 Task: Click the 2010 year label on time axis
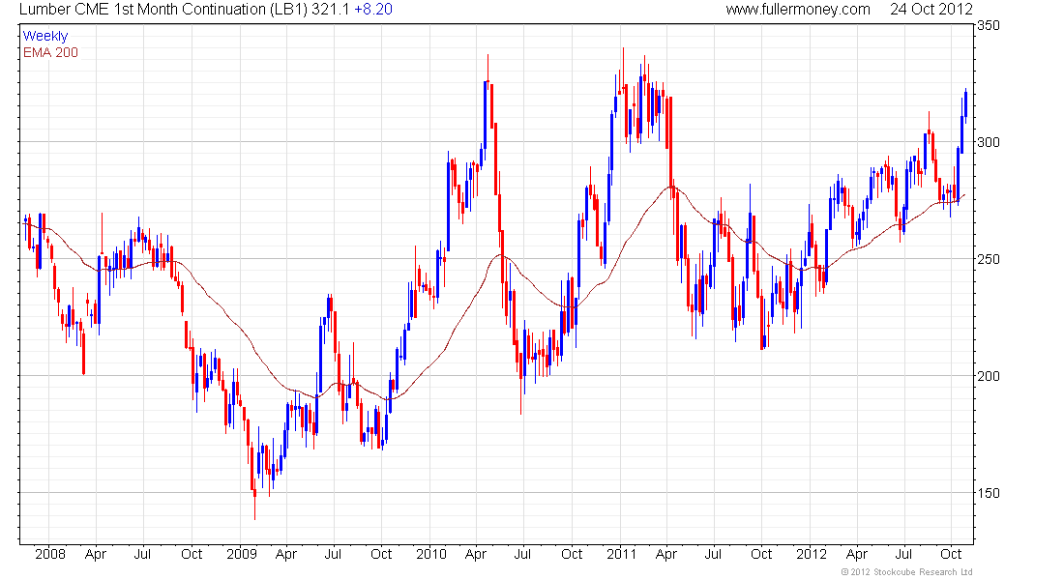pos(431,554)
